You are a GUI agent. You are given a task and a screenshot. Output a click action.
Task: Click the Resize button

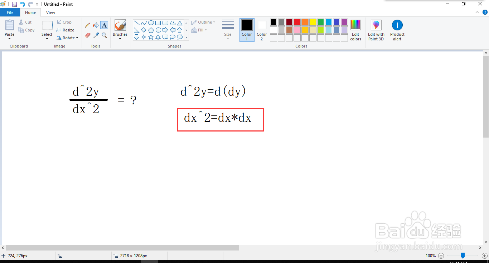(x=66, y=30)
